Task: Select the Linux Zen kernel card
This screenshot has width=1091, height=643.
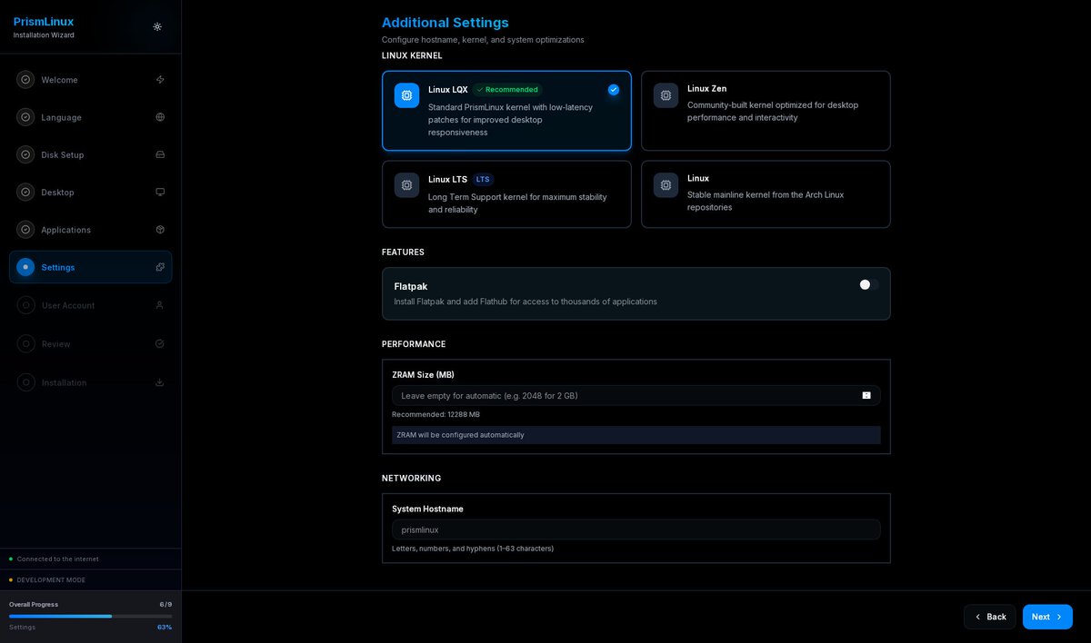Action: (x=766, y=111)
